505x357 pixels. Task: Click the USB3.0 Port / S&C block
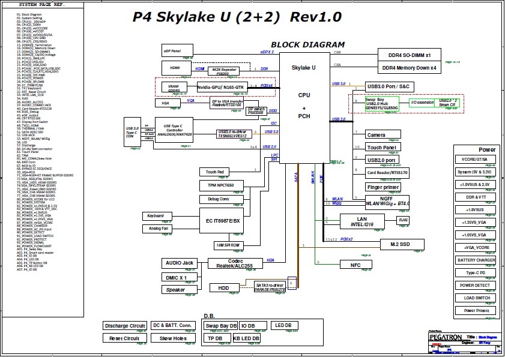389,86
